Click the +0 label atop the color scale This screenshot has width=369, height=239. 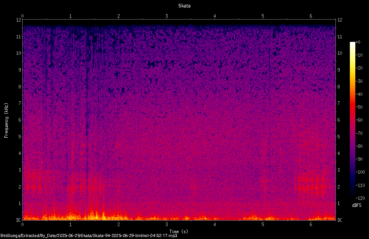[358, 42]
